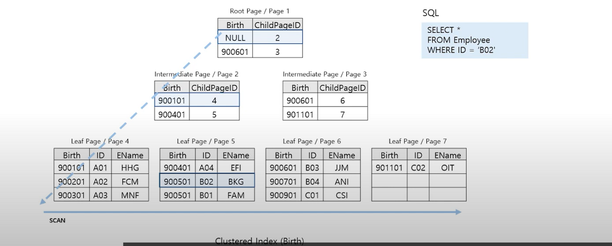
Task: Click Birth 900301 in Leaf Page 4
Action: [72, 195]
